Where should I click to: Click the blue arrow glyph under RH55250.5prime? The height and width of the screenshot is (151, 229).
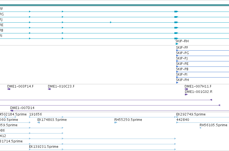tap(116, 122)
